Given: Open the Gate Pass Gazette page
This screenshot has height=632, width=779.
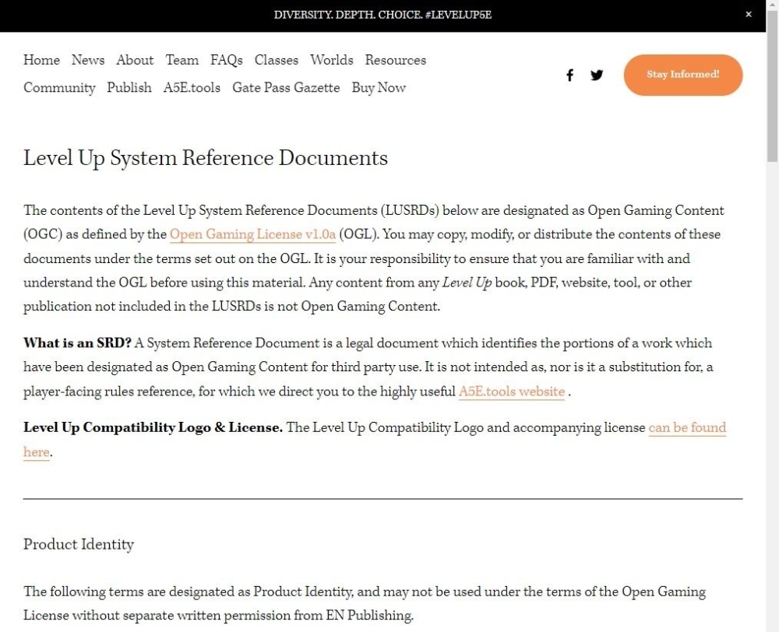Looking at the screenshot, I should coord(286,87).
